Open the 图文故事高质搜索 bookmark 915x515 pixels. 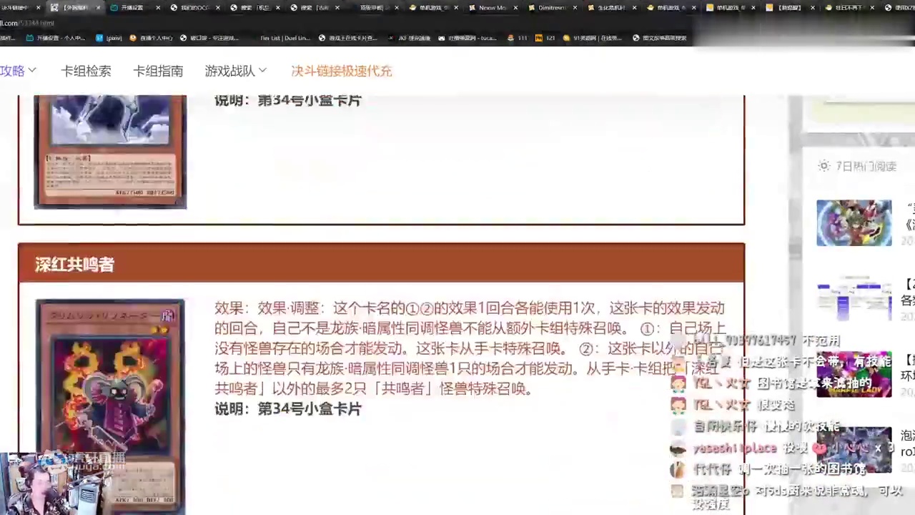pos(660,38)
